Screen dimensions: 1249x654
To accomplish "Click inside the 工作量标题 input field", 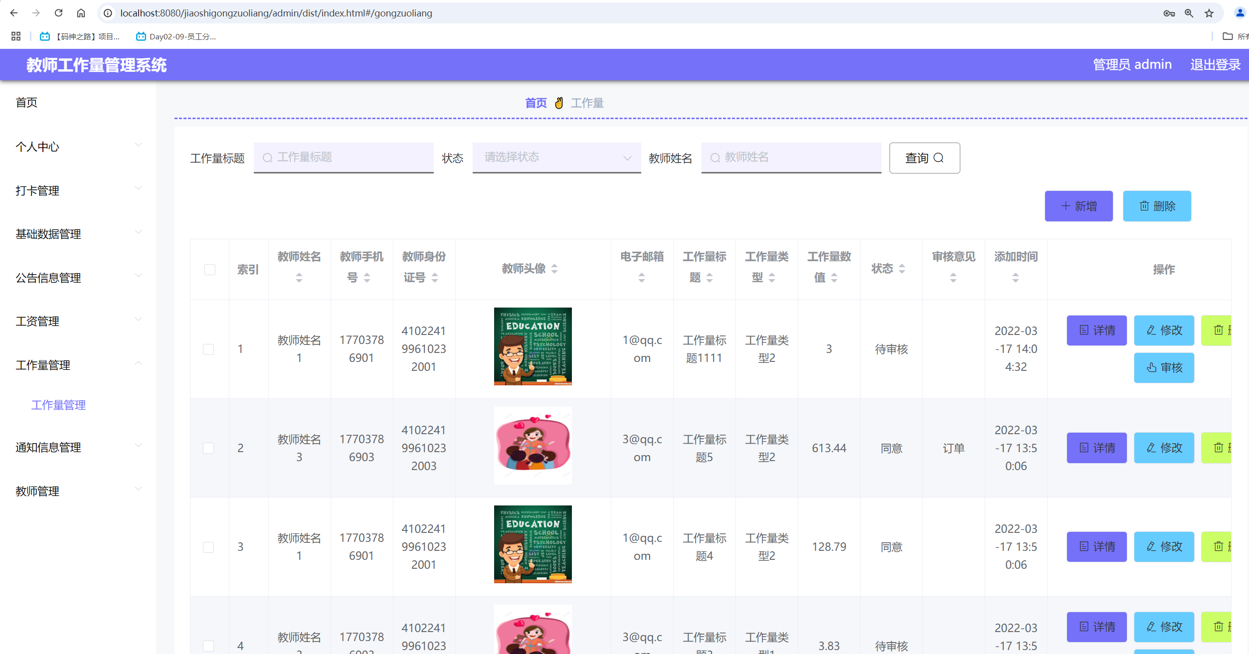I will [x=344, y=158].
